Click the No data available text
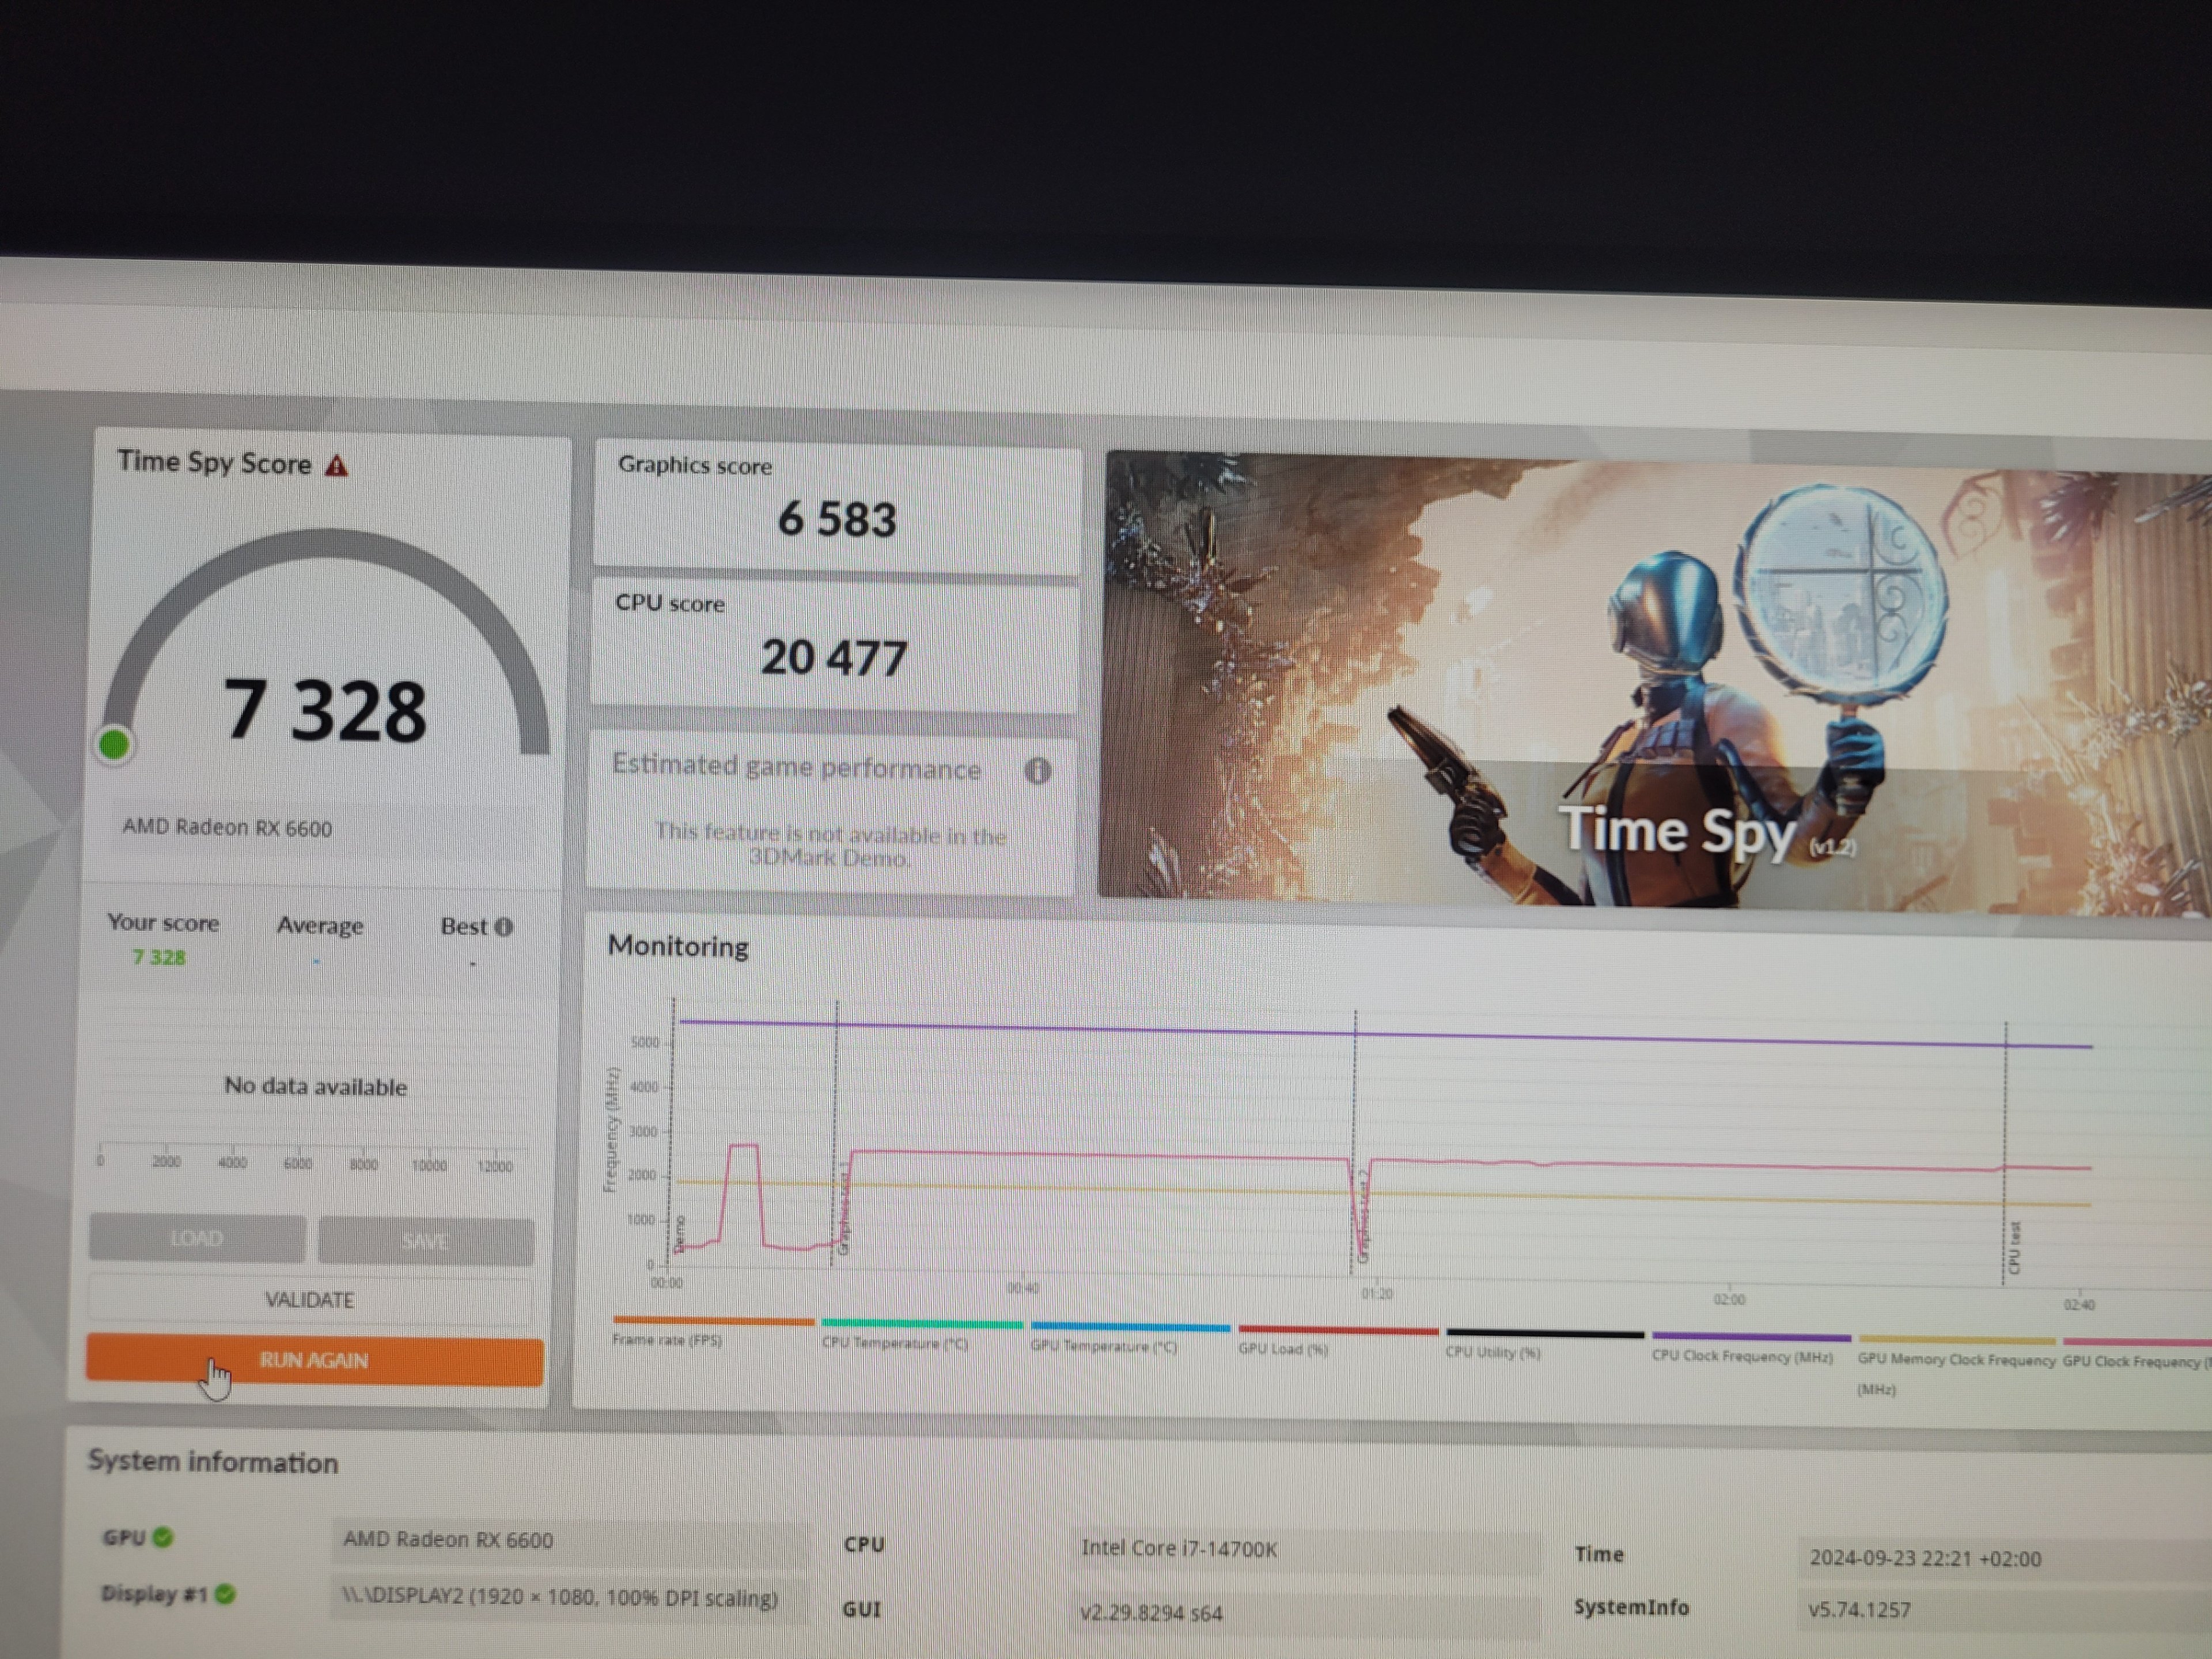Screen dimensions: 2212x1659 click(x=315, y=1087)
